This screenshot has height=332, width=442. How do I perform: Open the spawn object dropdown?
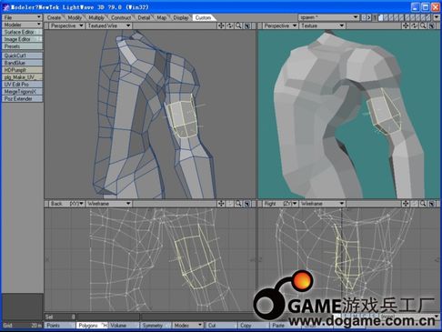coord(329,17)
